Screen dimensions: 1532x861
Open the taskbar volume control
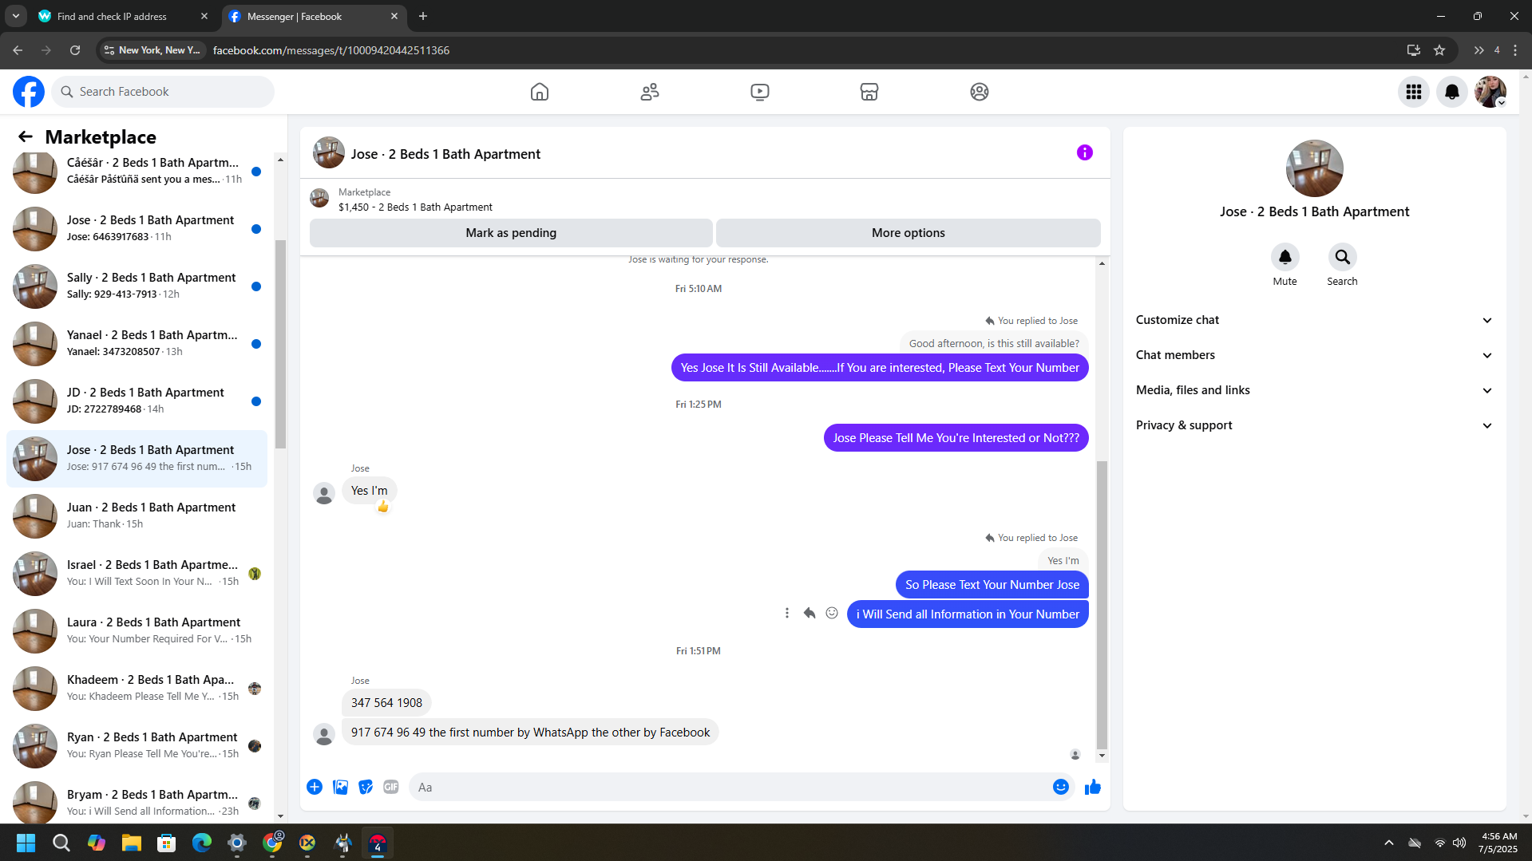[1459, 843]
